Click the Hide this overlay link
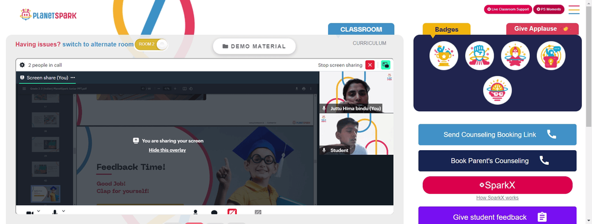Viewport: 592px width, 224px height. point(168,150)
